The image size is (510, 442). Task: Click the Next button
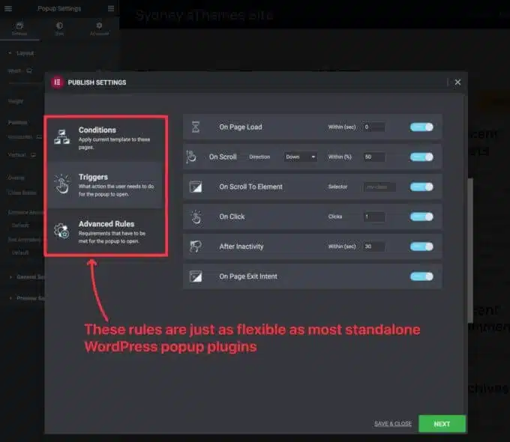(442, 424)
